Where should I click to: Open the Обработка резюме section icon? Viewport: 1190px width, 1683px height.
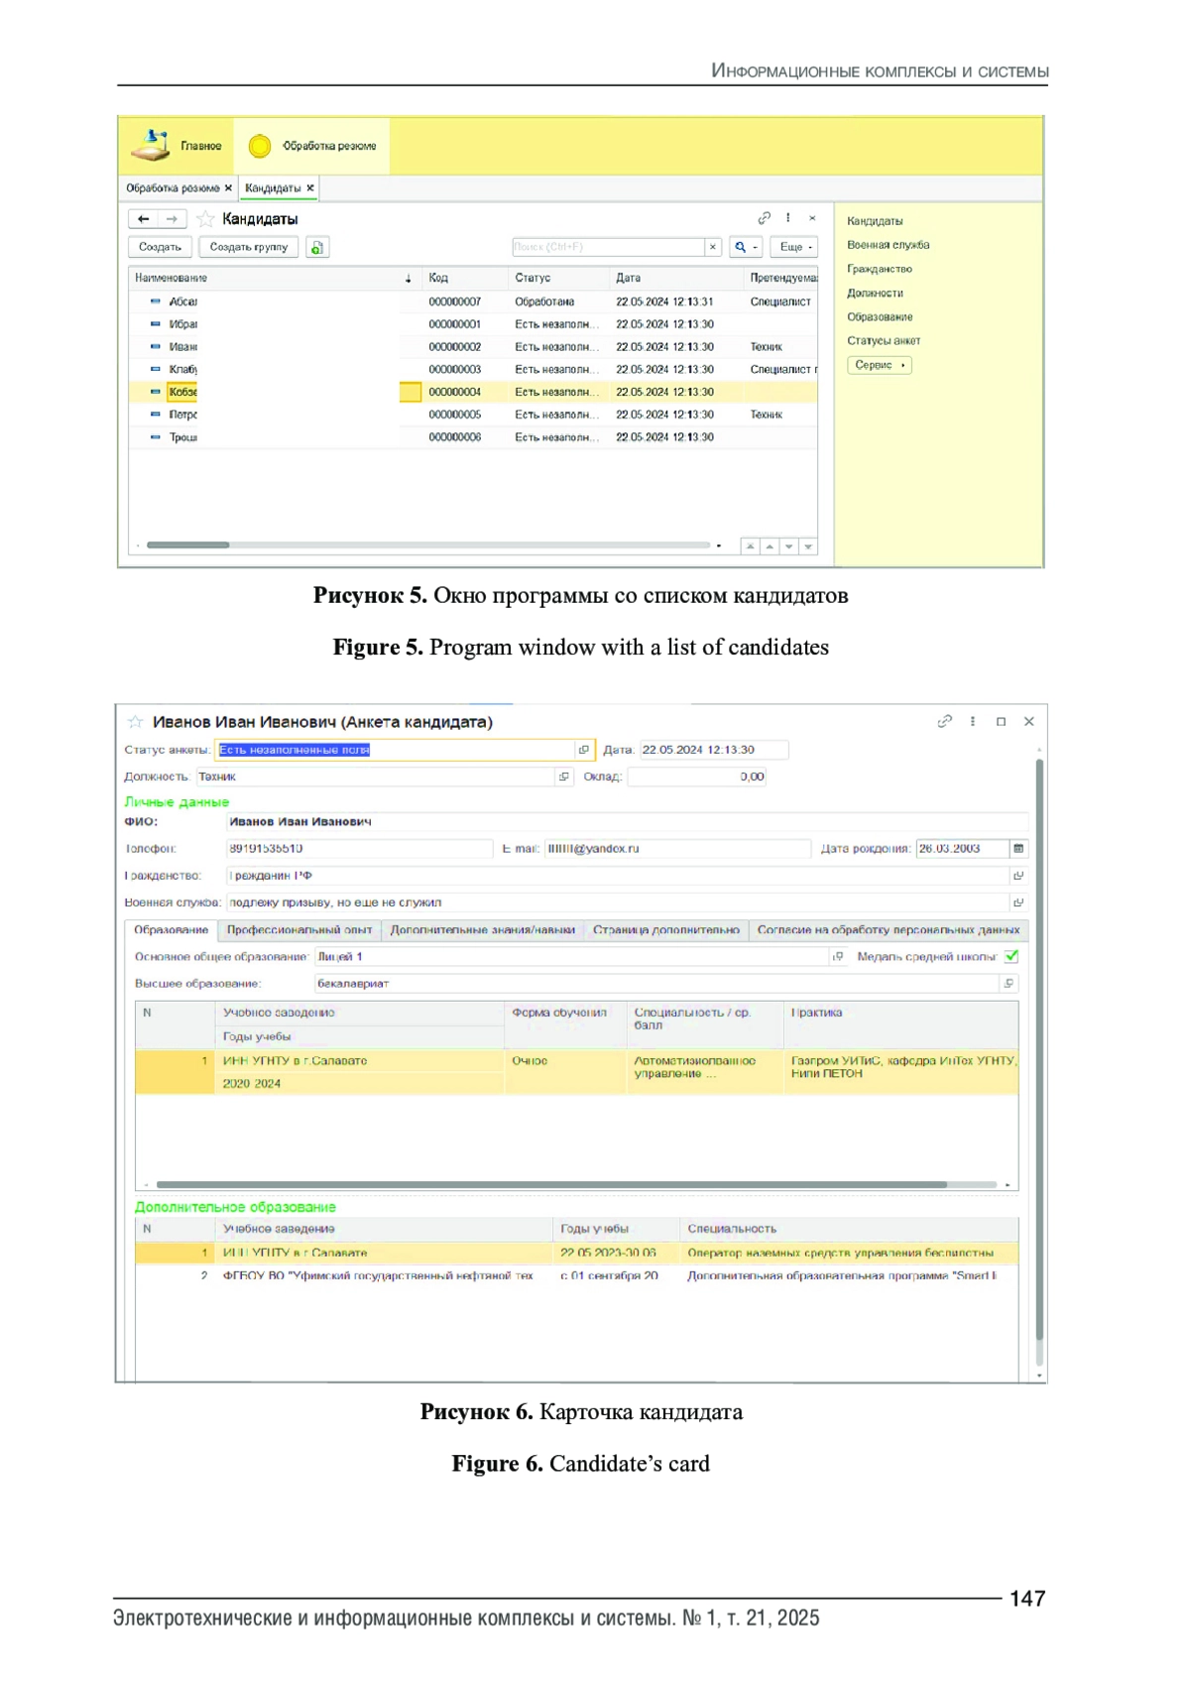260,146
